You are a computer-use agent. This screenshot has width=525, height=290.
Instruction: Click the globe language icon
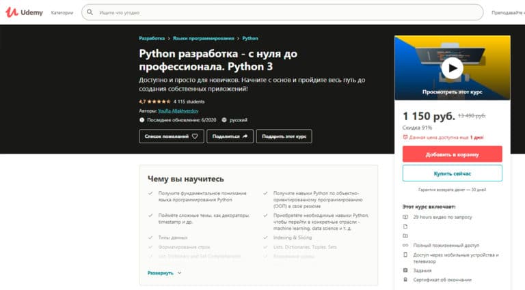tap(224, 119)
